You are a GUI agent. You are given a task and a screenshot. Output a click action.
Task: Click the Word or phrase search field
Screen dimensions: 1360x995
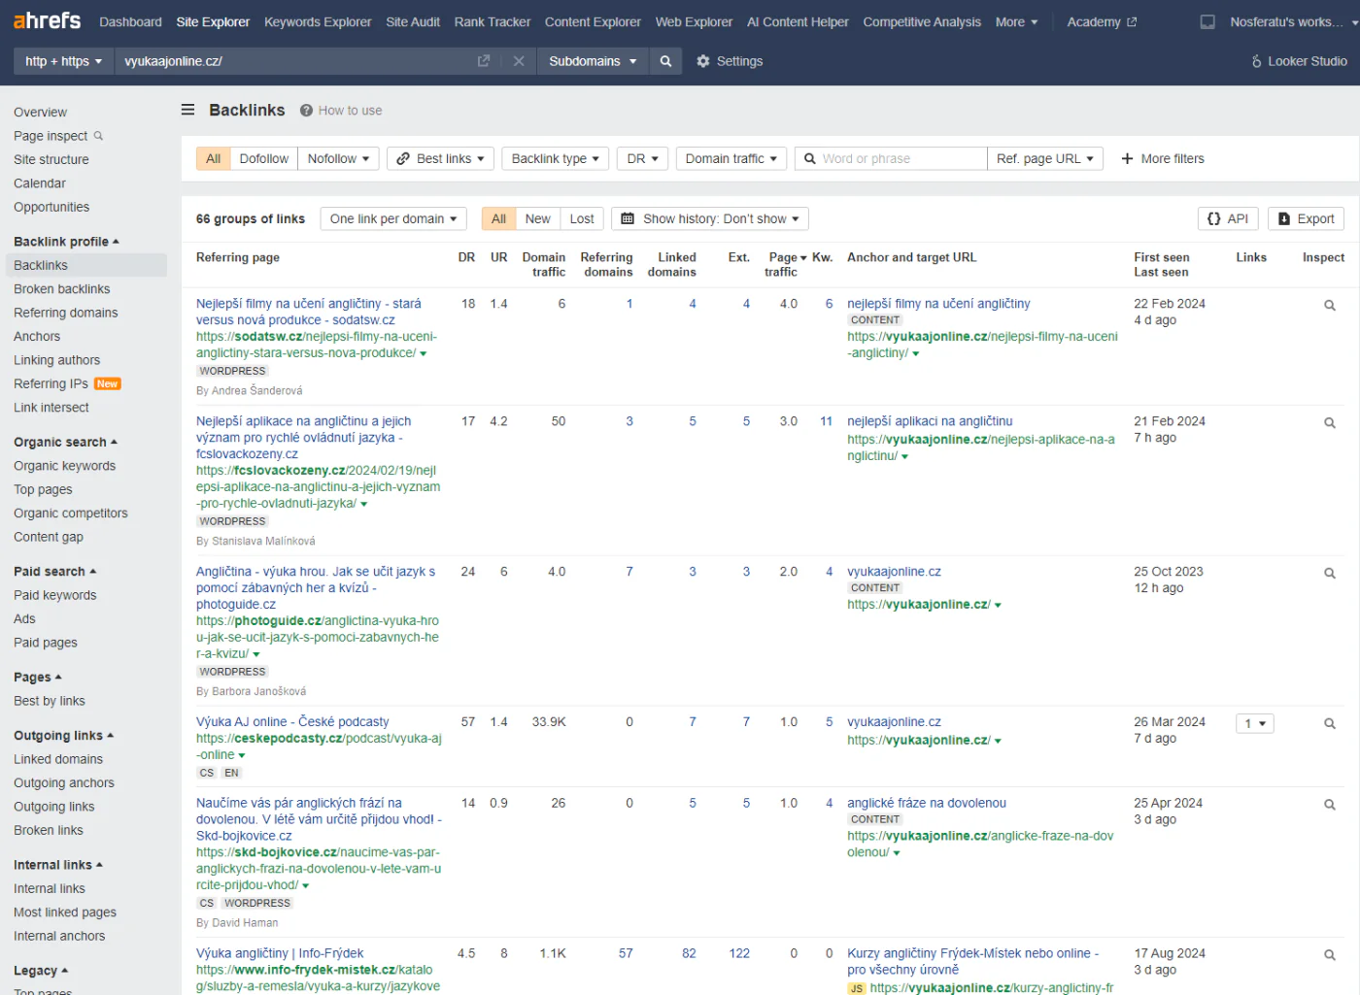pyautogui.click(x=891, y=158)
